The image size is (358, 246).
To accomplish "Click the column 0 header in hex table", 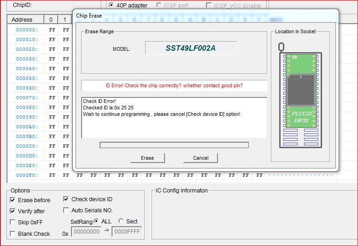I will click(51, 20).
